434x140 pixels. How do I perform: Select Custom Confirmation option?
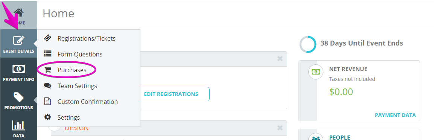point(87,102)
